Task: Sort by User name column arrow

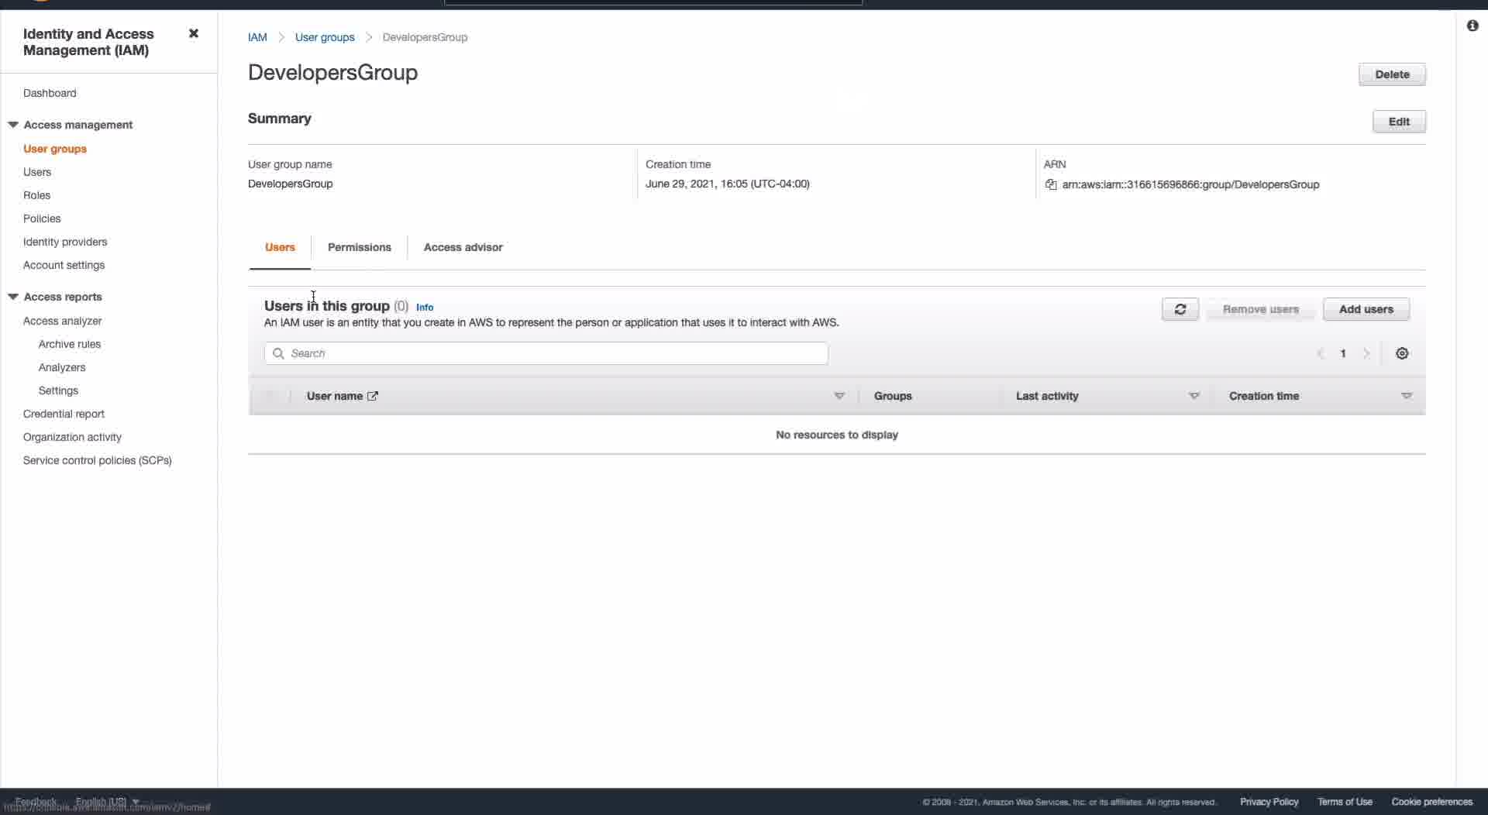Action: [x=839, y=396]
